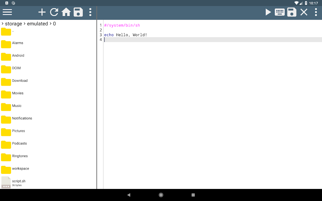
Task: Go to home directory with house icon
Action: click(x=66, y=12)
